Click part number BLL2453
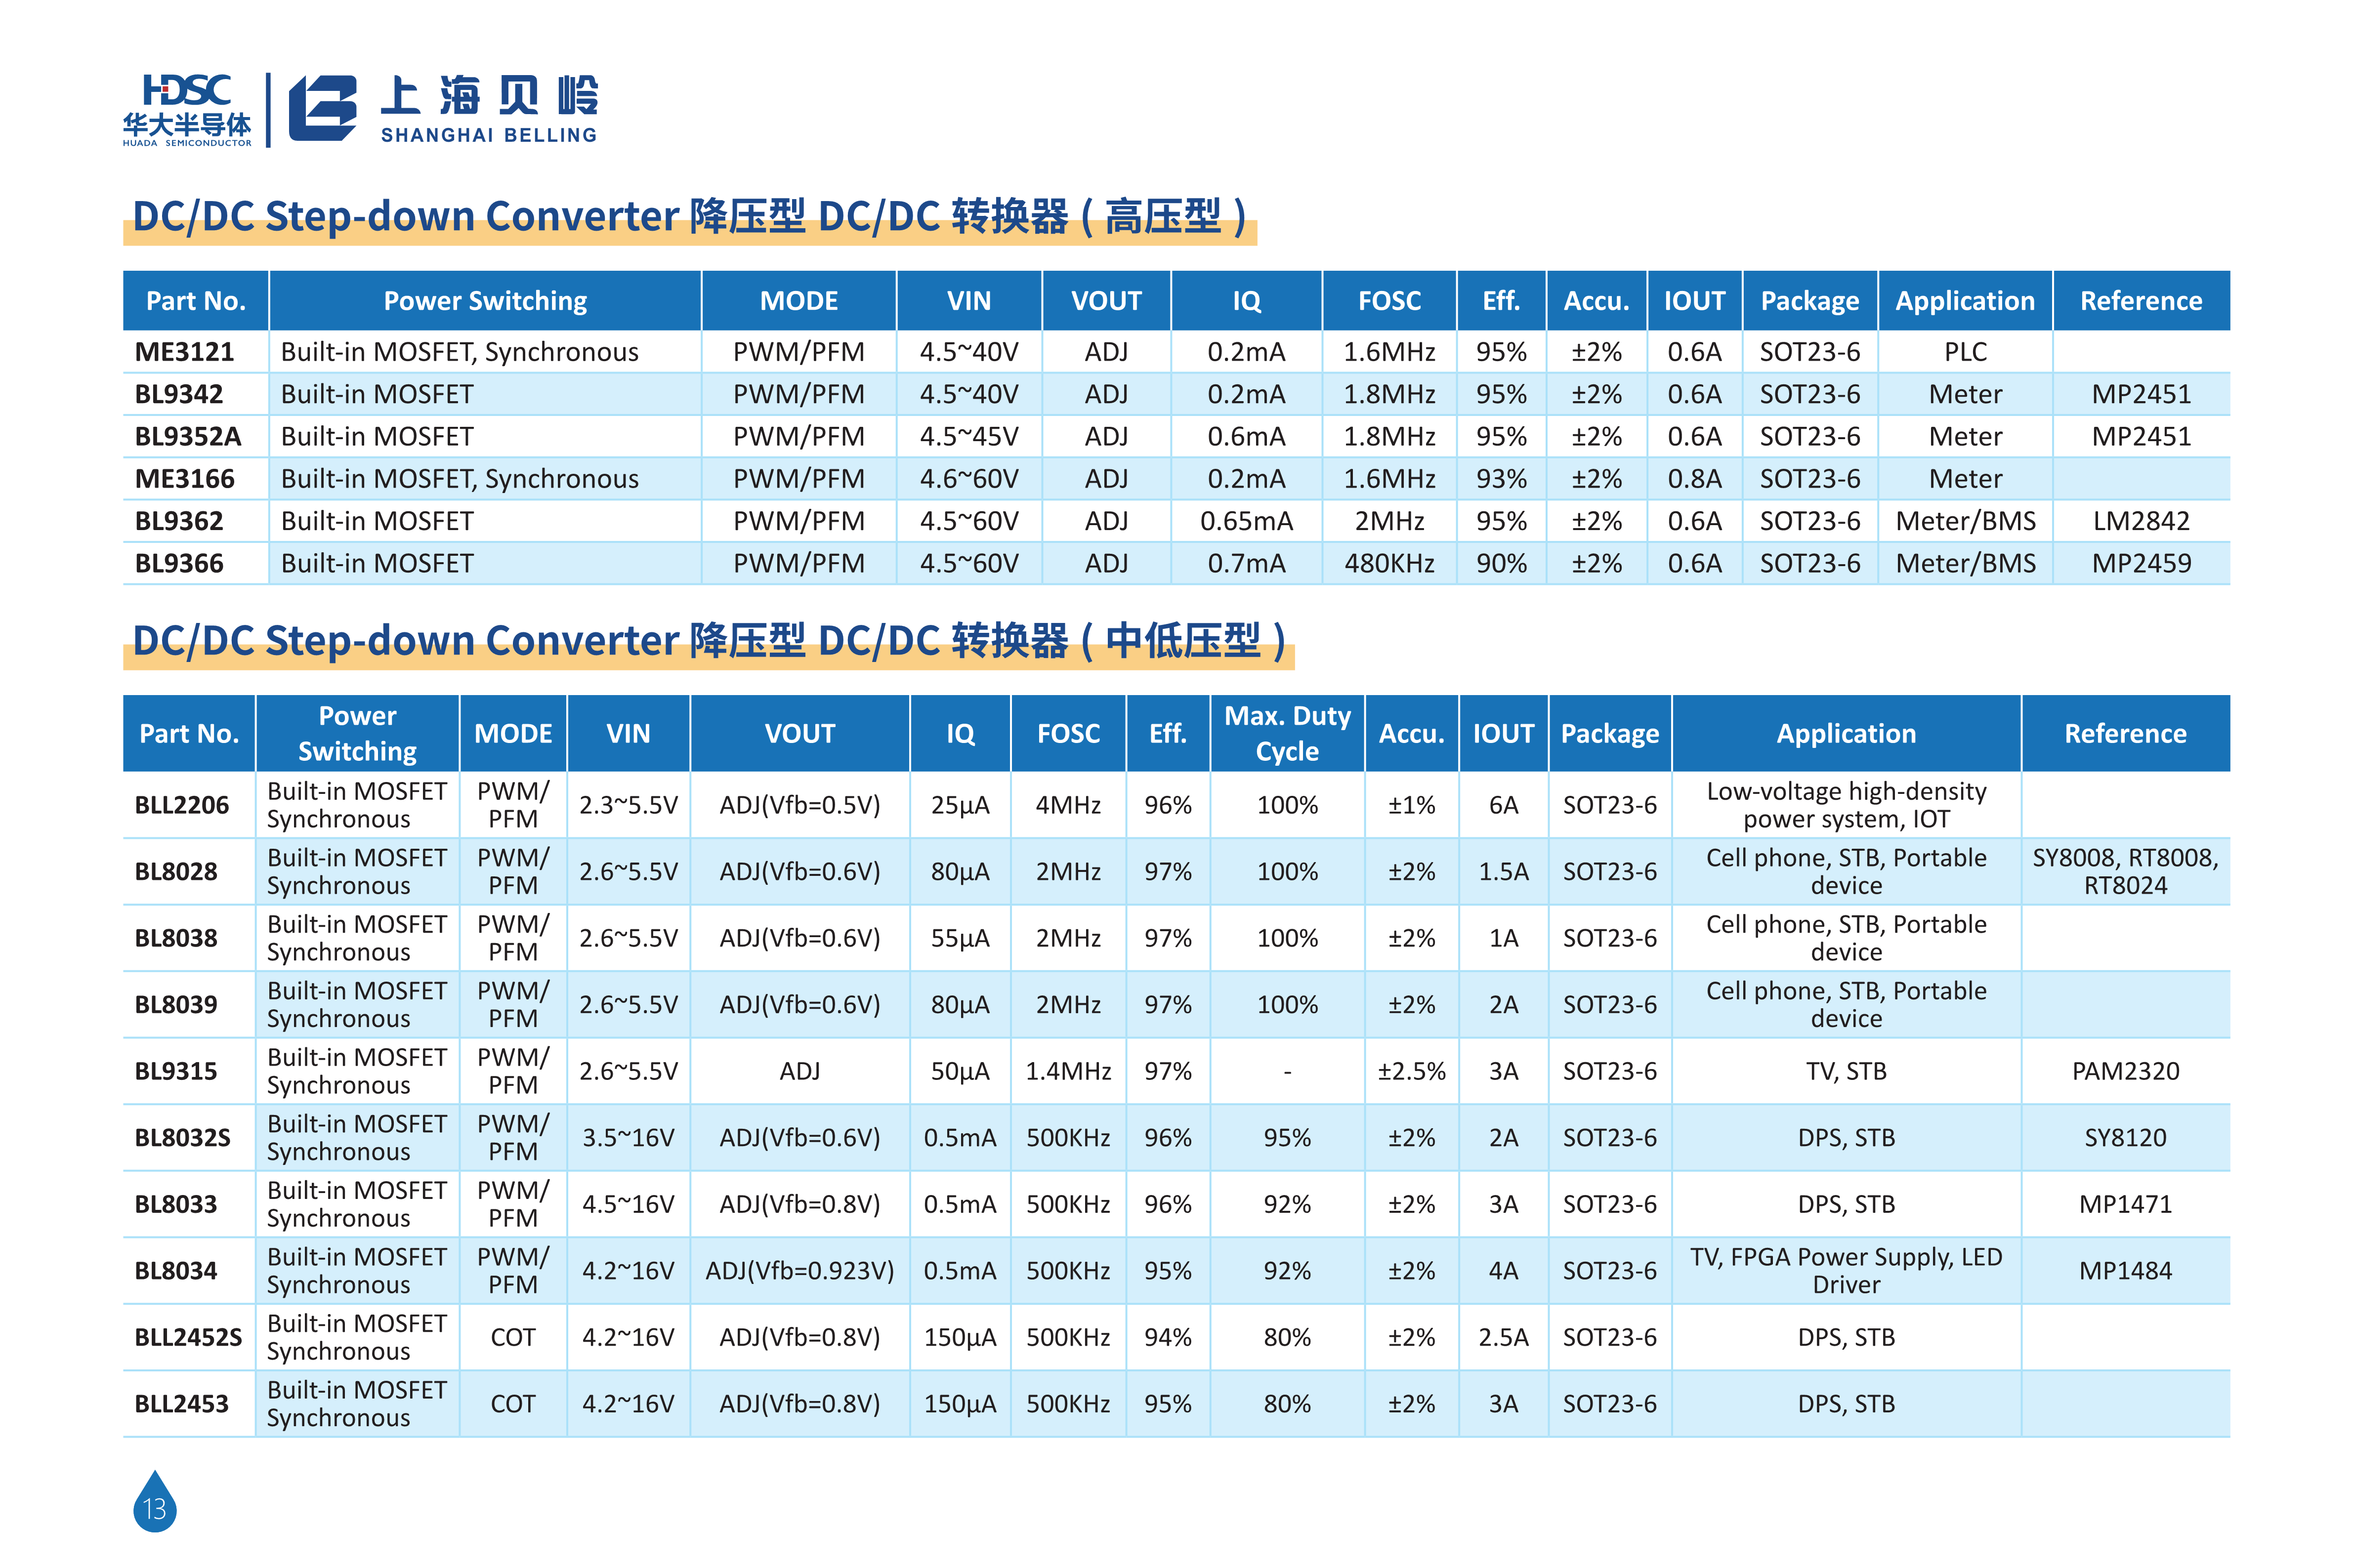2353x1568 pixels. pos(182,1403)
